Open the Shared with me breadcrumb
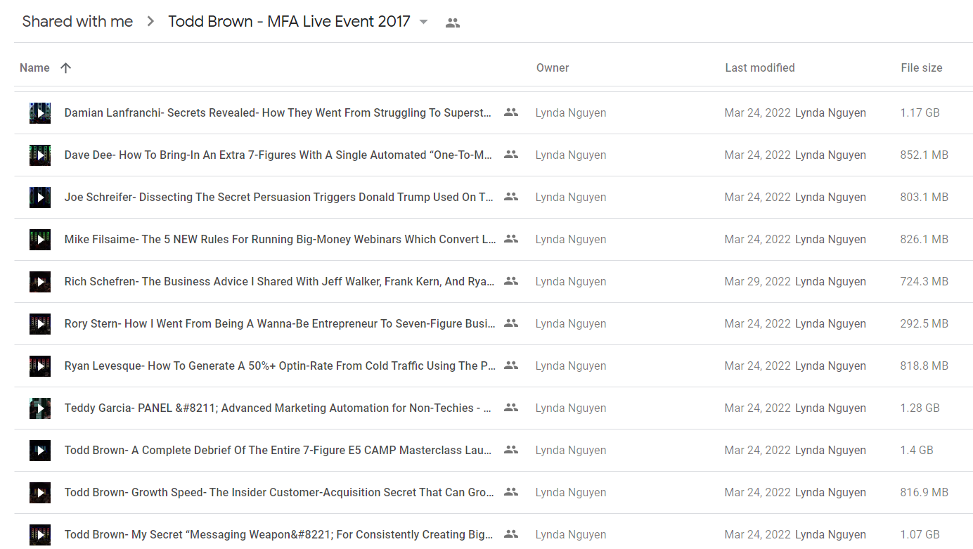The width and height of the screenshot is (973, 549). [x=77, y=21]
